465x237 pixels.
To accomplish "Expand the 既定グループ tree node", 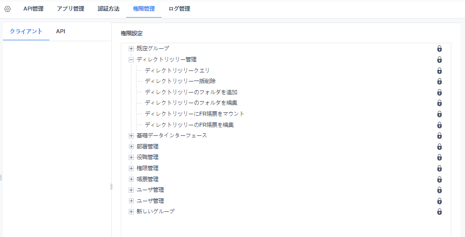I will 131,49.
